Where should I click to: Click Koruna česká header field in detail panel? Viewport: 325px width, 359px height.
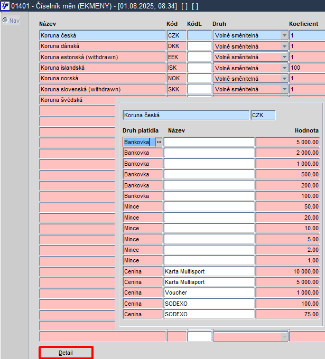186,115
